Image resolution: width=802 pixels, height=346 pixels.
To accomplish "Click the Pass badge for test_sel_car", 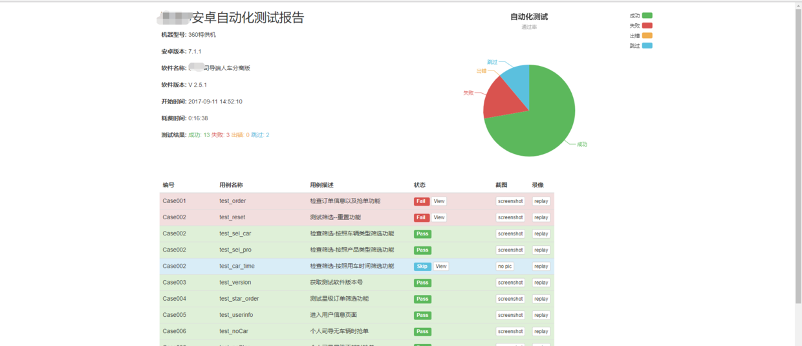I will 422,233.
